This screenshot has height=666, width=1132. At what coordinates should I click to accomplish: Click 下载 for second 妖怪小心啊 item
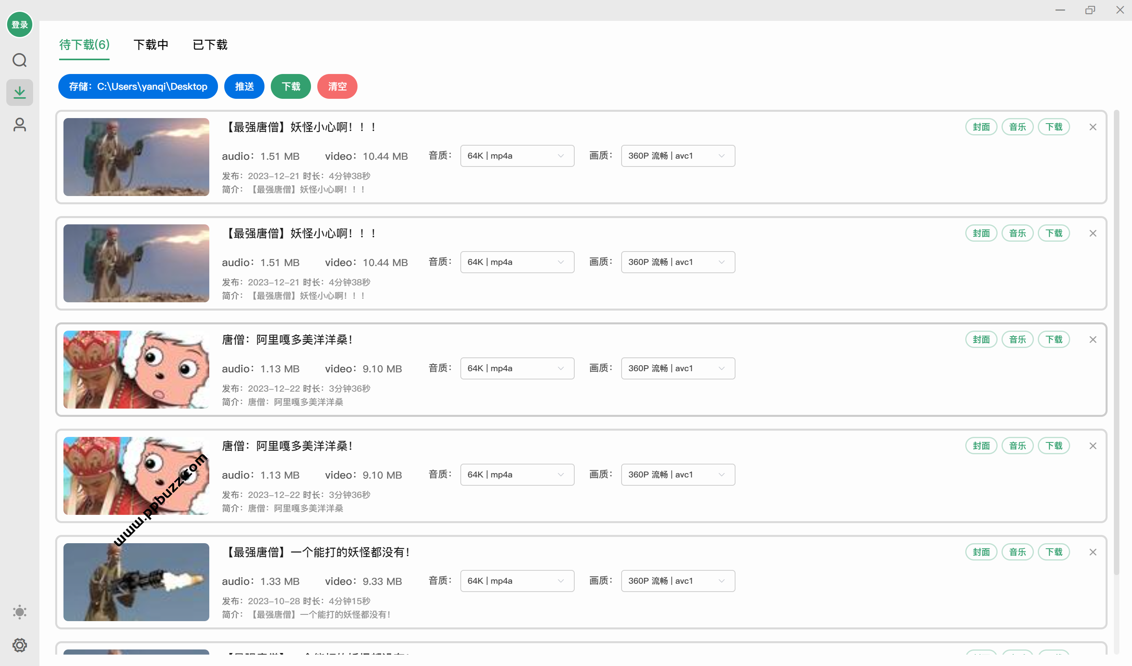(x=1054, y=233)
